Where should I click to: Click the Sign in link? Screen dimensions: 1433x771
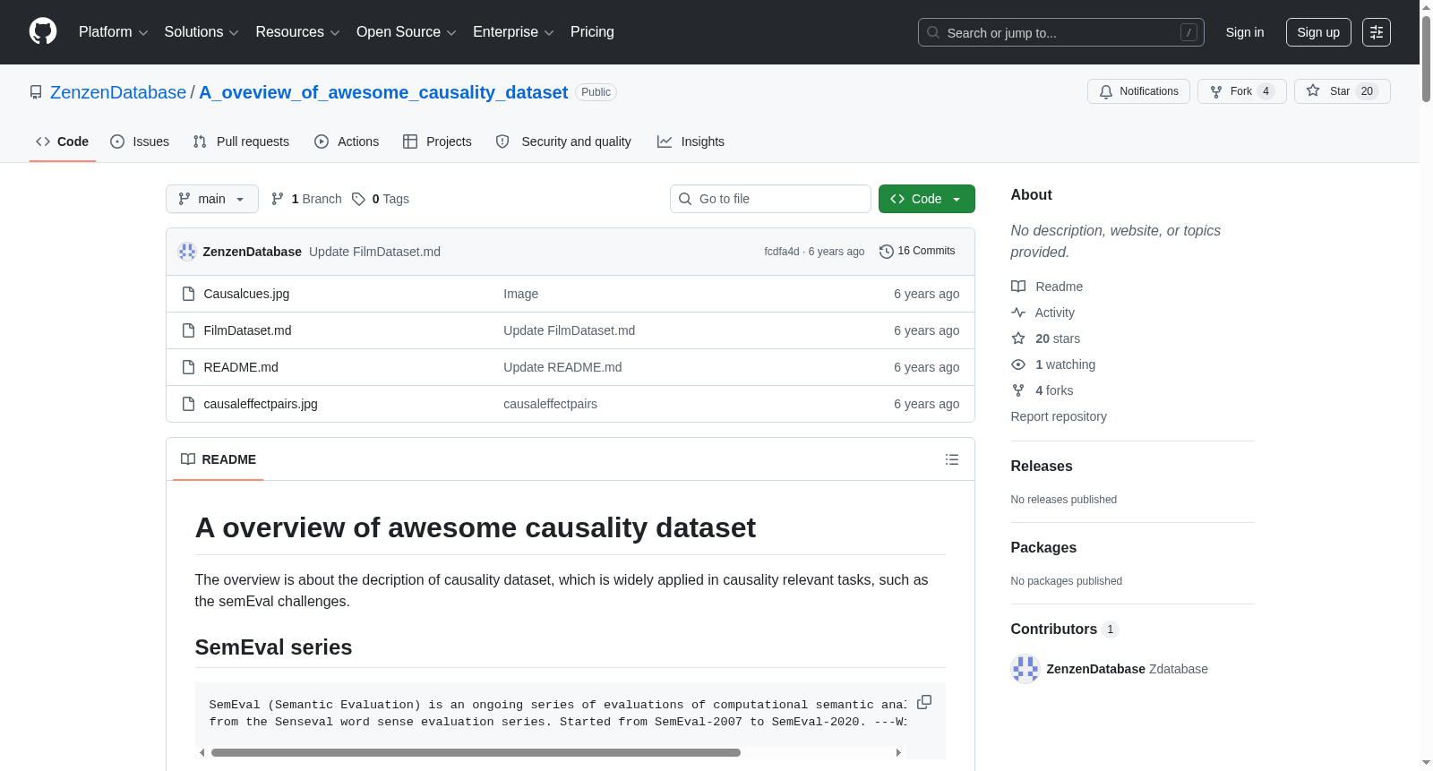tap(1245, 32)
